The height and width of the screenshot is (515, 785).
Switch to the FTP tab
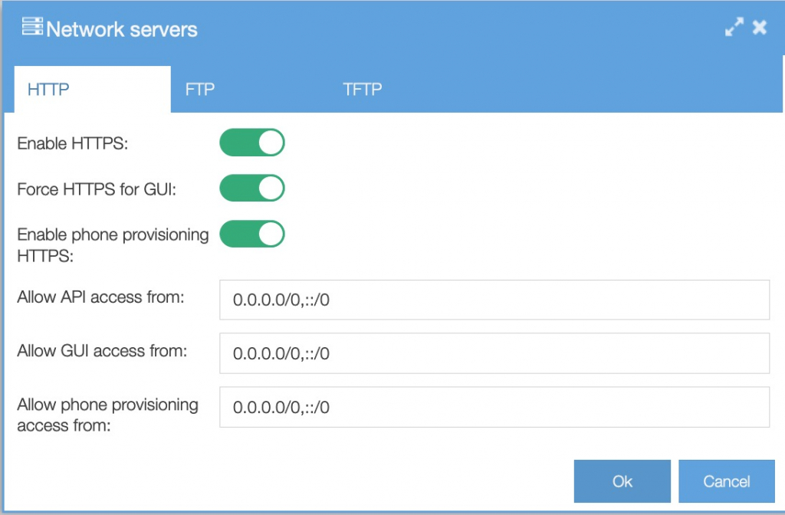click(x=200, y=90)
